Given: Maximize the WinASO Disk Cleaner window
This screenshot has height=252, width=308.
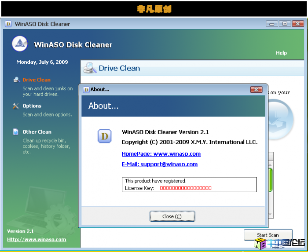Looking at the screenshot, I should tap(285, 24).
